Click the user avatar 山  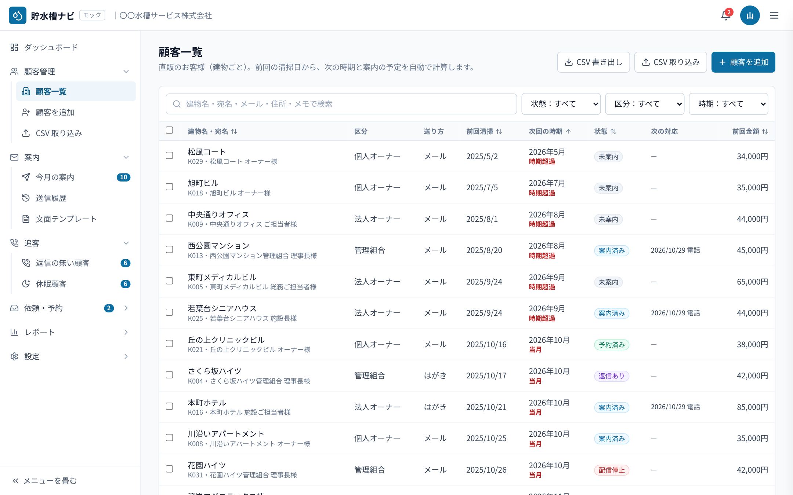tap(750, 15)
